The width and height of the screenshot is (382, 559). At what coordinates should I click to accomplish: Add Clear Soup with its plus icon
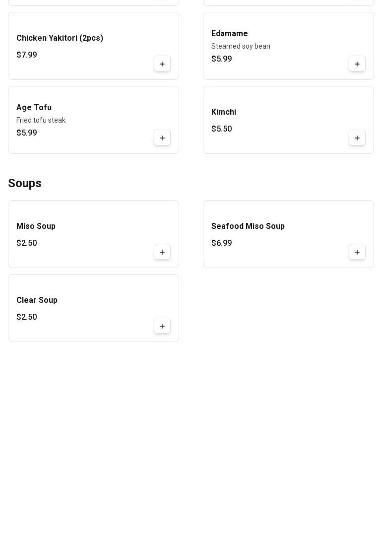[162, 326]
